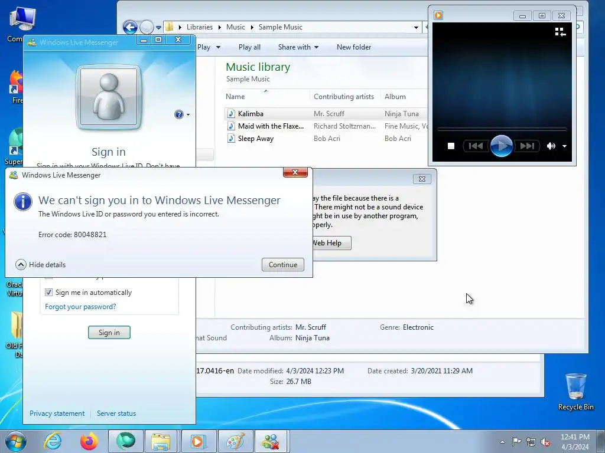Open Forgot your password link
This screenshot has height=453, width=605.
pos(80,307)
